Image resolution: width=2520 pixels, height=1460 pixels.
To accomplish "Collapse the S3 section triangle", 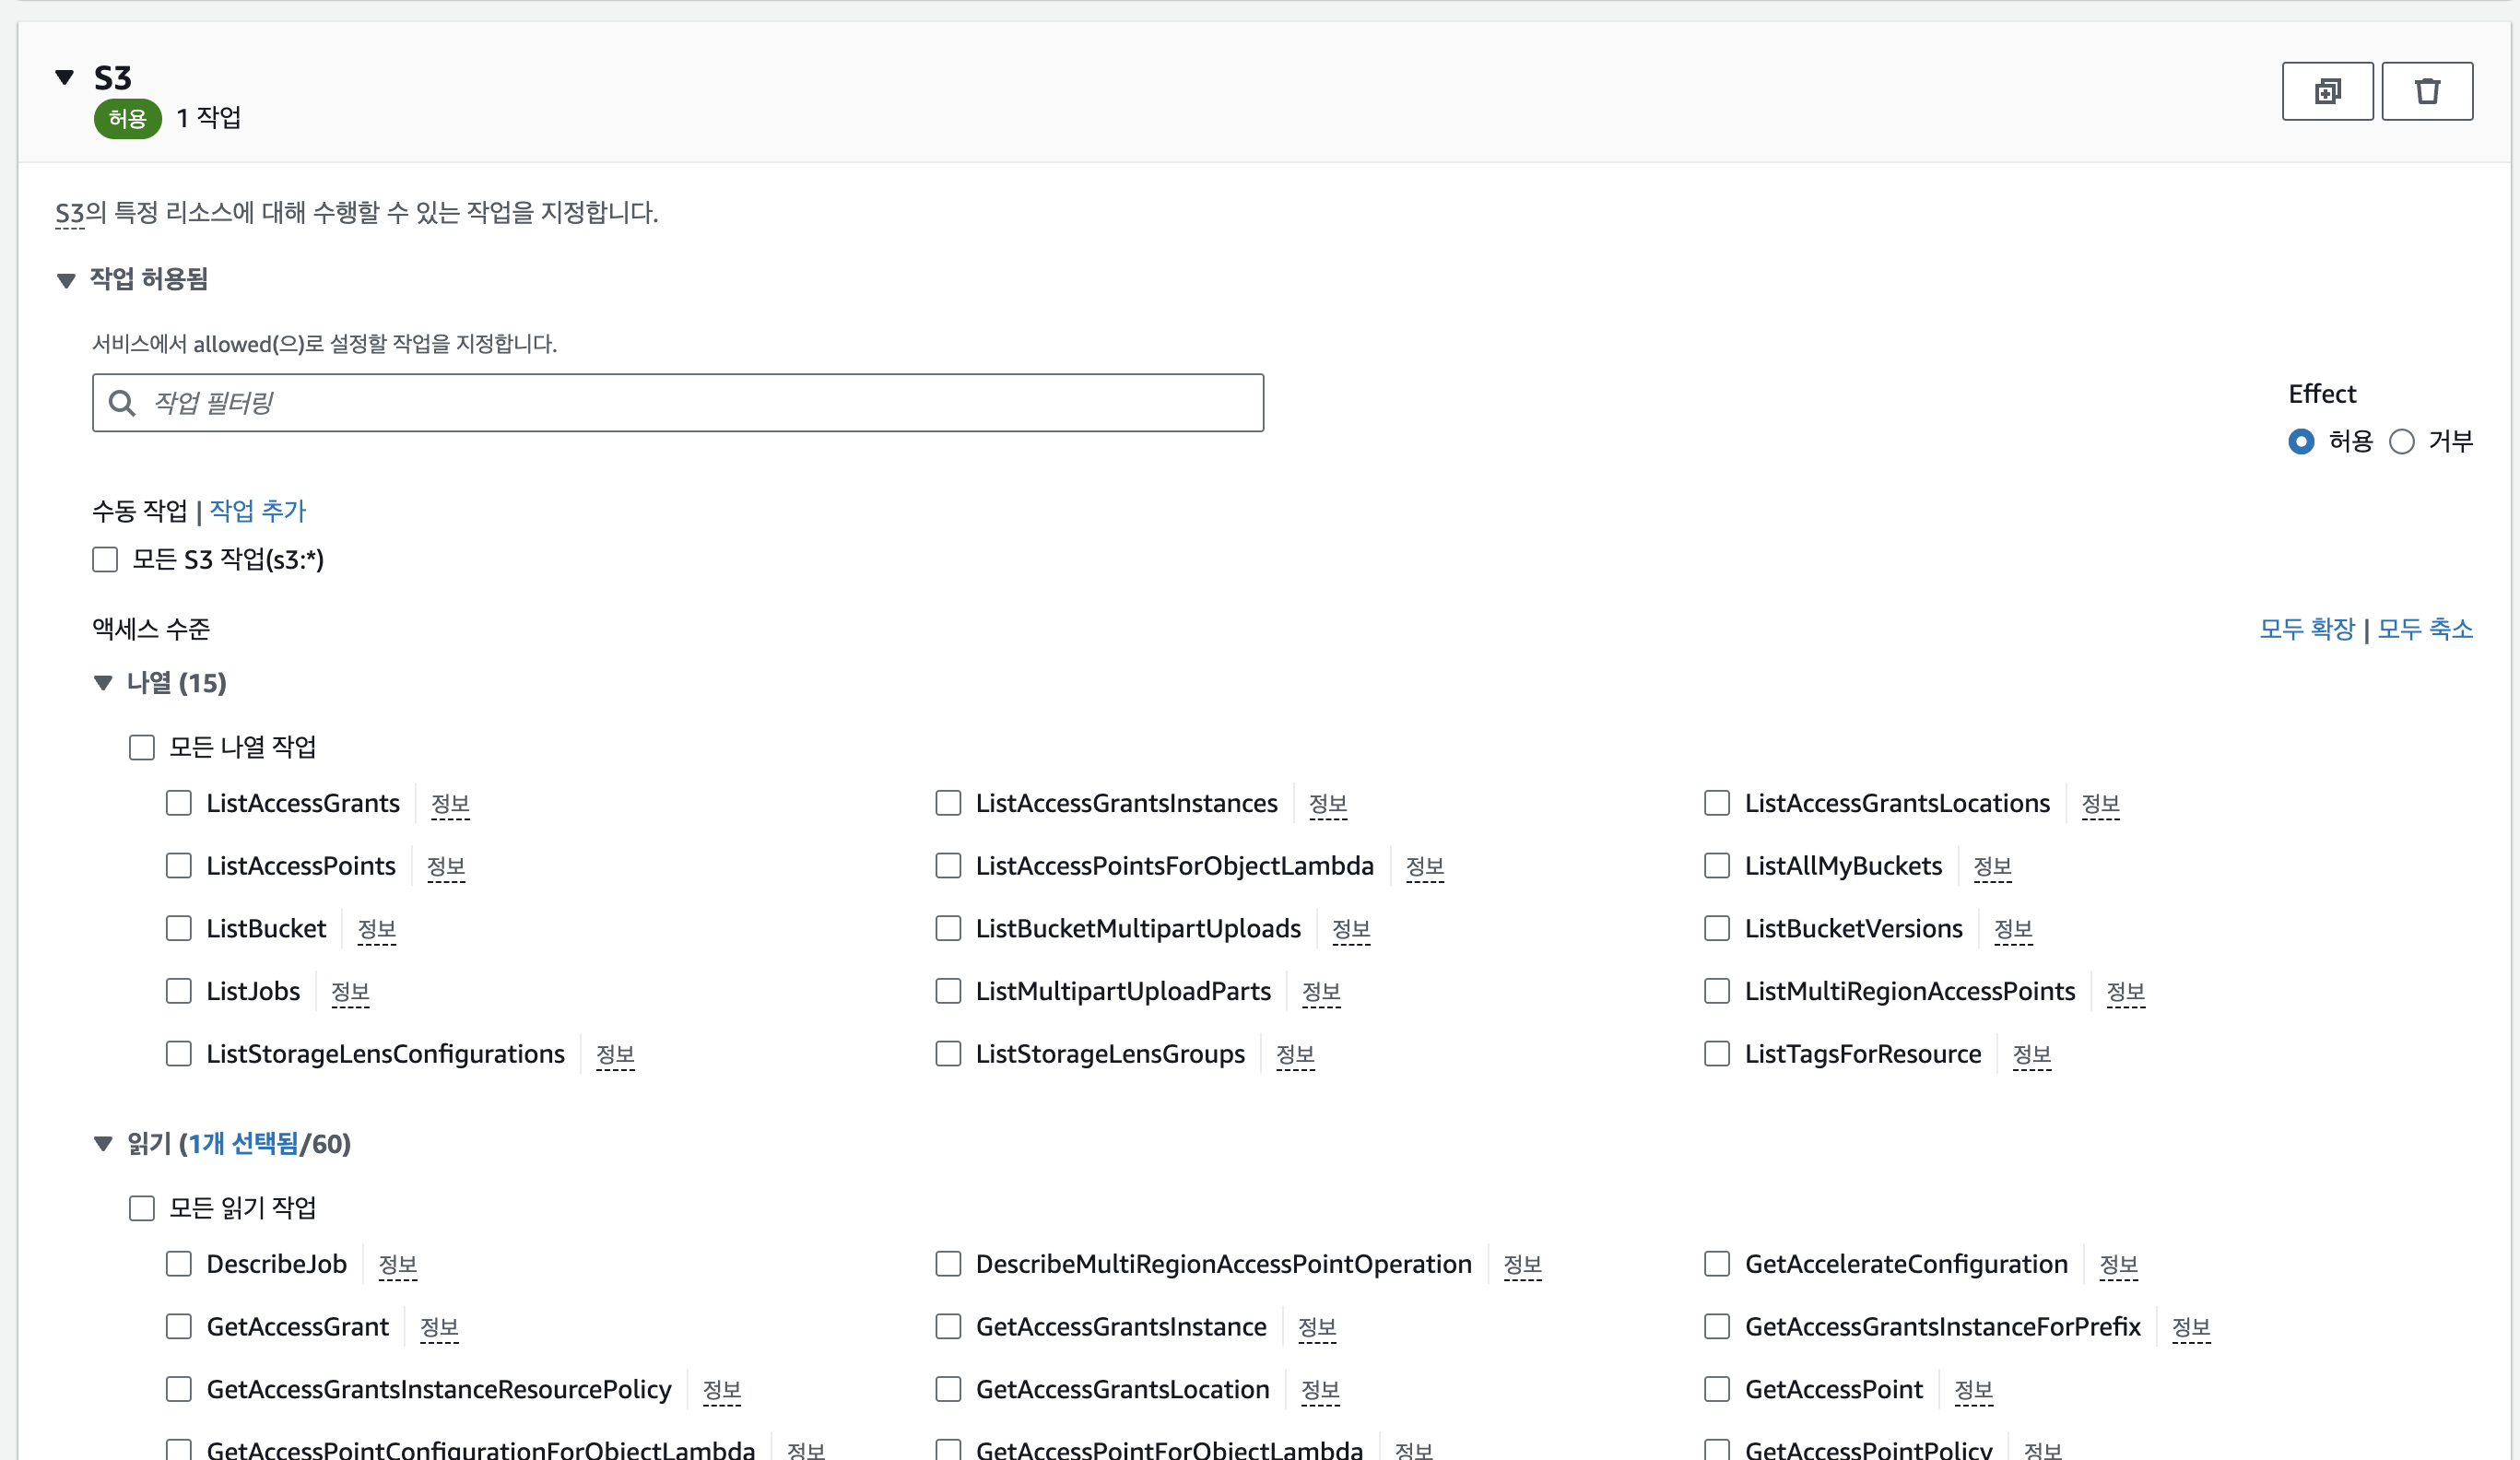I will pyautogui.click(x=65, y=77).
